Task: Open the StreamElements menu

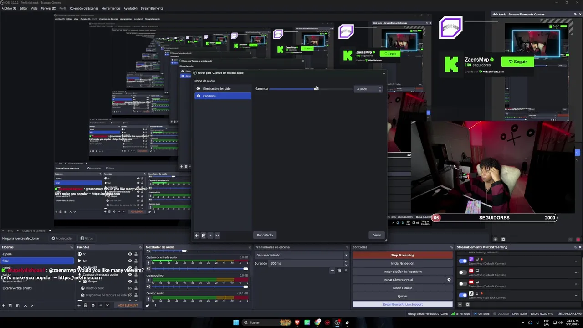Action: [152, 8]
